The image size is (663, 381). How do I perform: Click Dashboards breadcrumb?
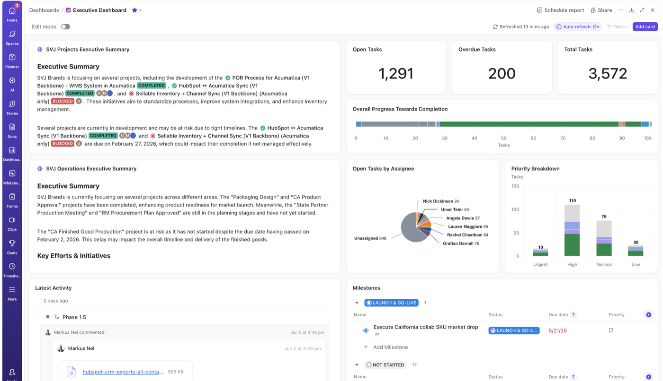click(44, 10)
